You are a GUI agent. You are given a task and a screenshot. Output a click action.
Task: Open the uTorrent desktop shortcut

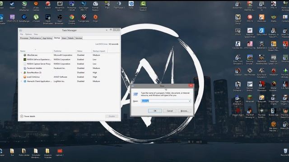36,18
